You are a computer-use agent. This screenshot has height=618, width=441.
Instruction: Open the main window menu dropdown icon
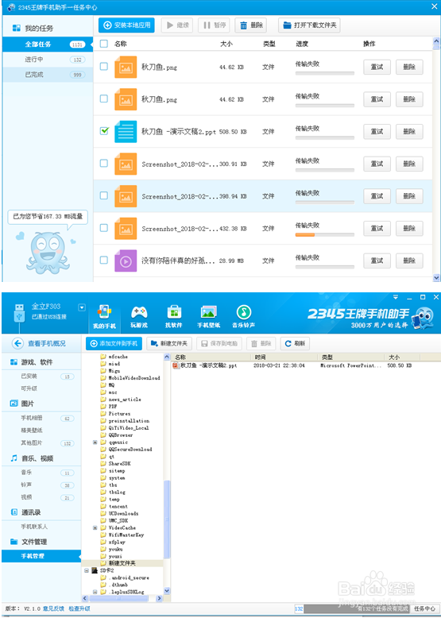coord(396,297)
